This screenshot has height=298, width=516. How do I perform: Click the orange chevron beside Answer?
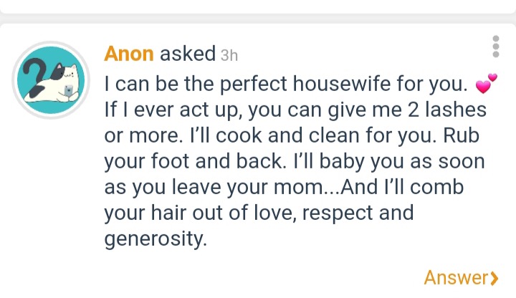tap(494, 278)
